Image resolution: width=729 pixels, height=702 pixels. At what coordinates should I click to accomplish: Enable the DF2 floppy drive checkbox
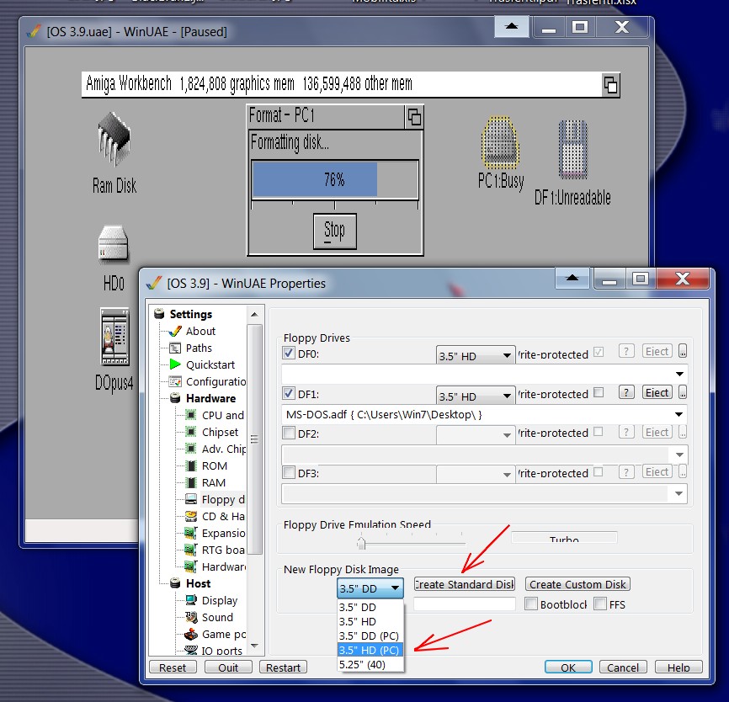click(x=290, y=433)
